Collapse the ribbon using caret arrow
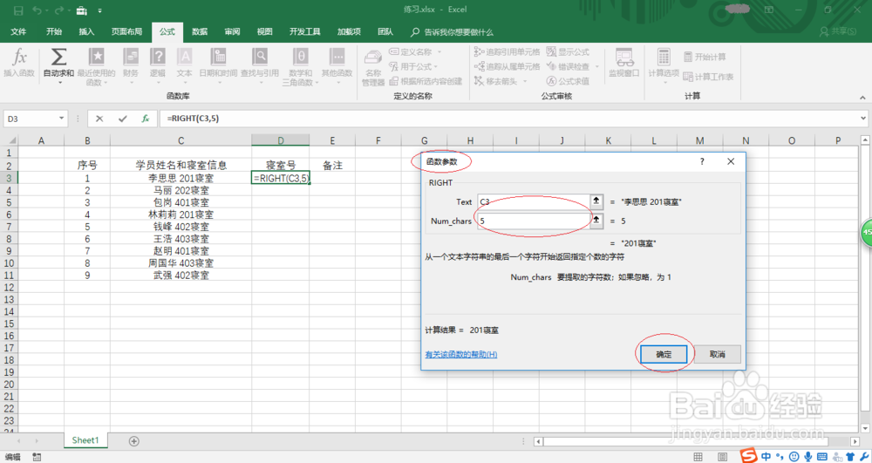Viewport: 872px width, 463px height. pos(862,98)
